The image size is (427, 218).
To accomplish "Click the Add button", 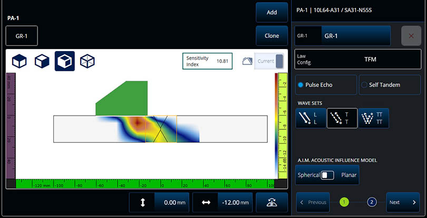I will coord(271,12).
